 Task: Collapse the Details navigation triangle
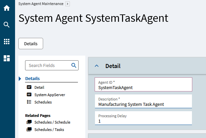pos(20,79)
